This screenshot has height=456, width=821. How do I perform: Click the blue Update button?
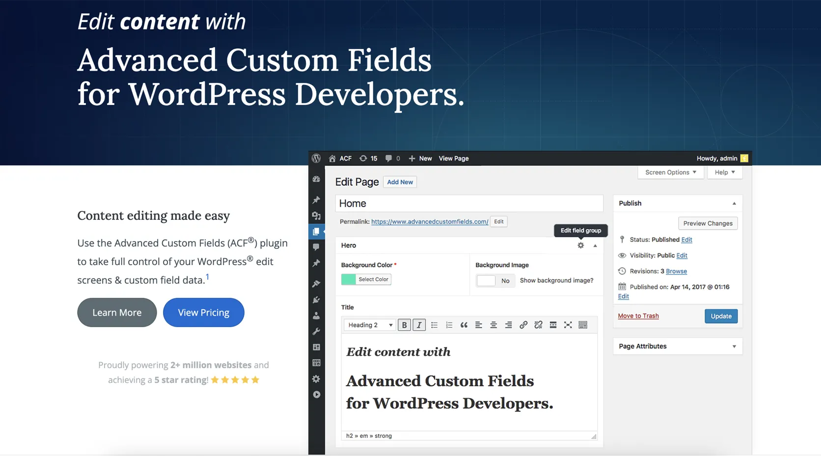721,316
